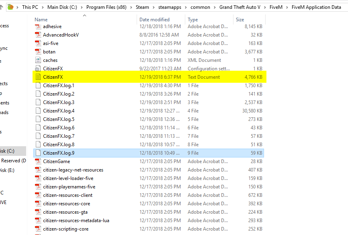348x235 pixels.
Task: Click the file icon next to CitizenFX.log.6
Action: pos(38,128)
